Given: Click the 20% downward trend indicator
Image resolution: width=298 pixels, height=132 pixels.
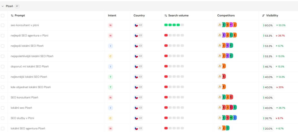Looking at the screenshot, I should pyautogui.click(x=280, y=87).
